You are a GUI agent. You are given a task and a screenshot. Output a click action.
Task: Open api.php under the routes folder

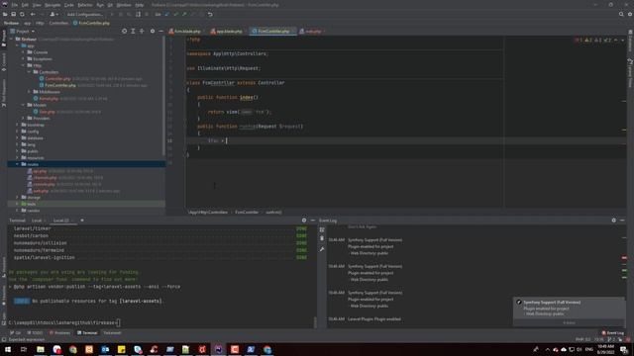pos(40,171)
